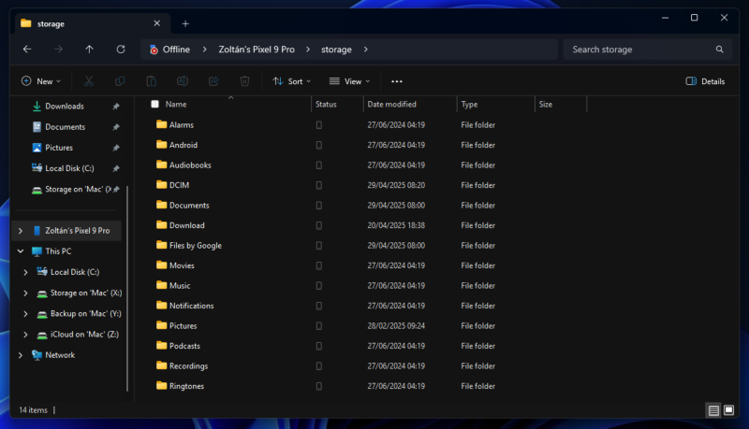Image resolution: width=749 pixels, height=429 pixels.
Task: Click chevron after storage in breadcrumb
Action: tap(366, 50)
